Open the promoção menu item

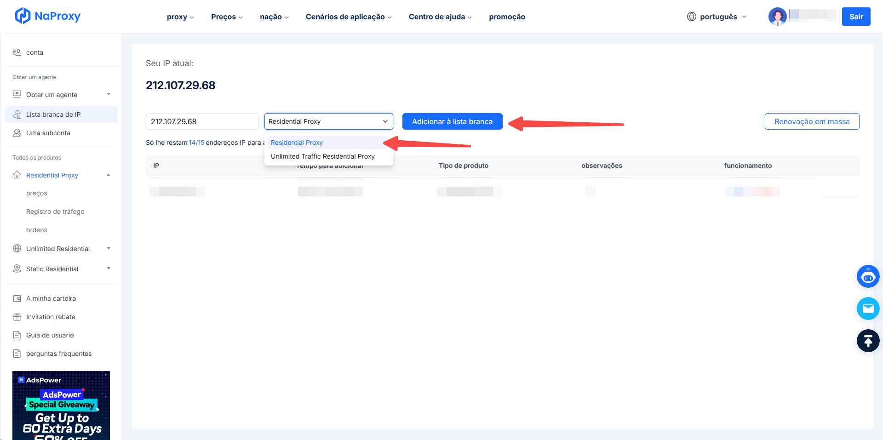(x=507, y=17)
